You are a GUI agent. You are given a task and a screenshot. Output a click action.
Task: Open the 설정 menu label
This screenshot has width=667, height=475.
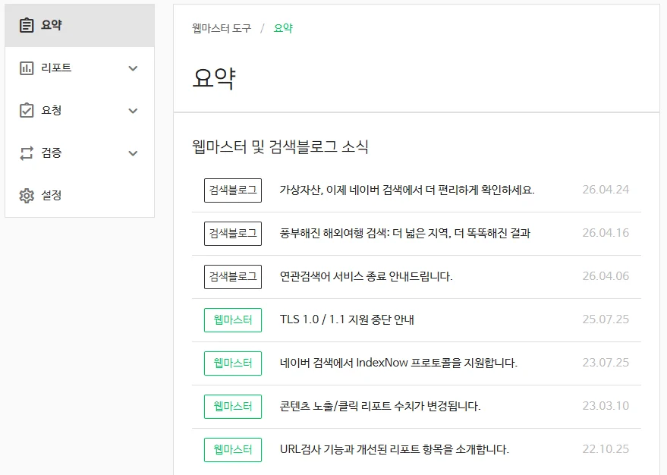(52, 196)
